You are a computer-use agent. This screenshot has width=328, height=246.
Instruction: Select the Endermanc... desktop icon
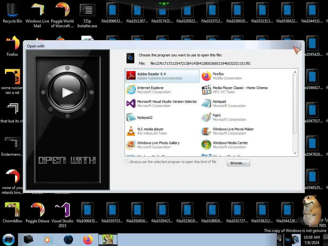tap(12, 146)
